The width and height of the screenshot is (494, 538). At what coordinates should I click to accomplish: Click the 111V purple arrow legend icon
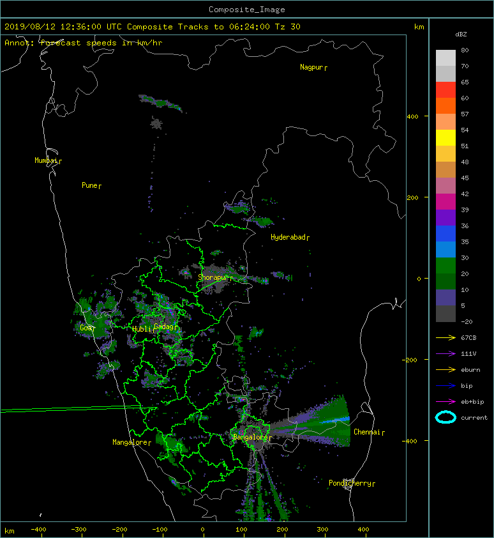pos(445,354)
